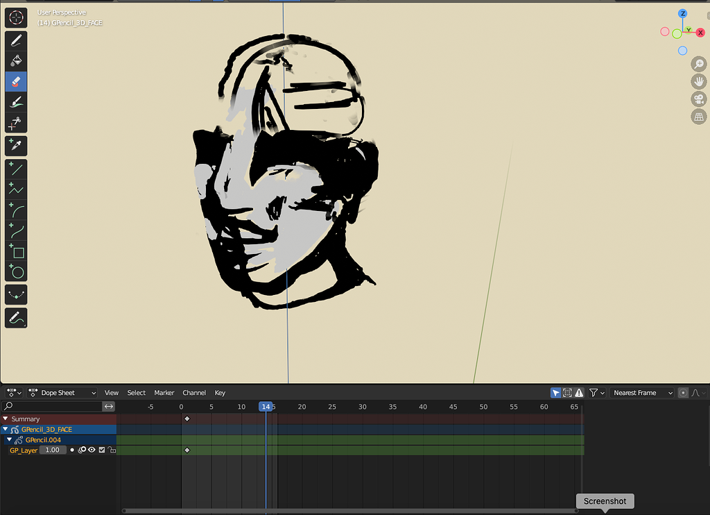The width and height of the screenshot is (710, 515).
Task: Toggle GP_Layer checkbox
Action: click(x=101, y=450)
